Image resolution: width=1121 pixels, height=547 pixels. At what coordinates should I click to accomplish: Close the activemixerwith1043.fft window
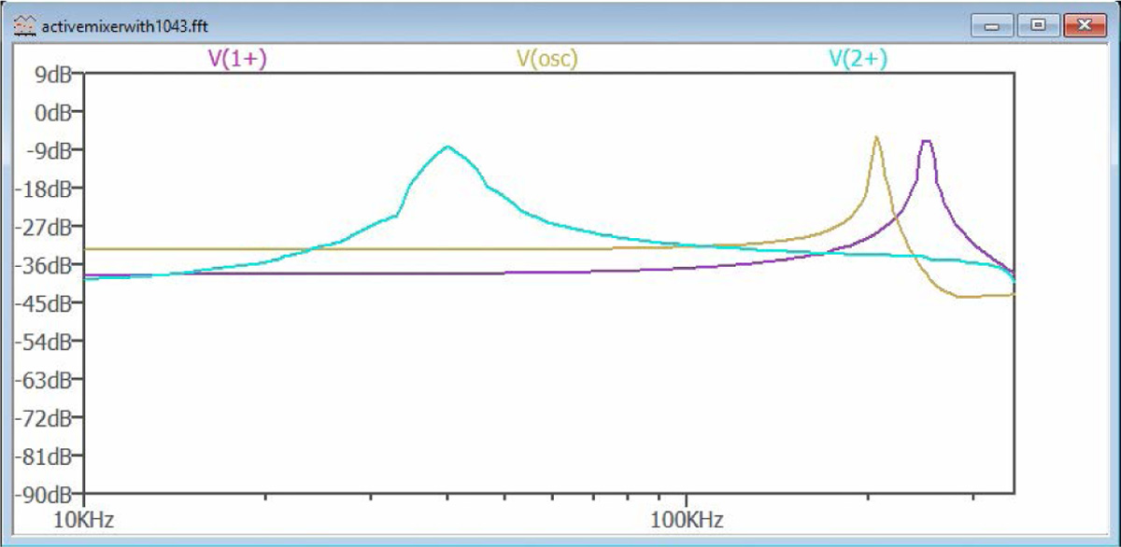[x=1084, y=25]
